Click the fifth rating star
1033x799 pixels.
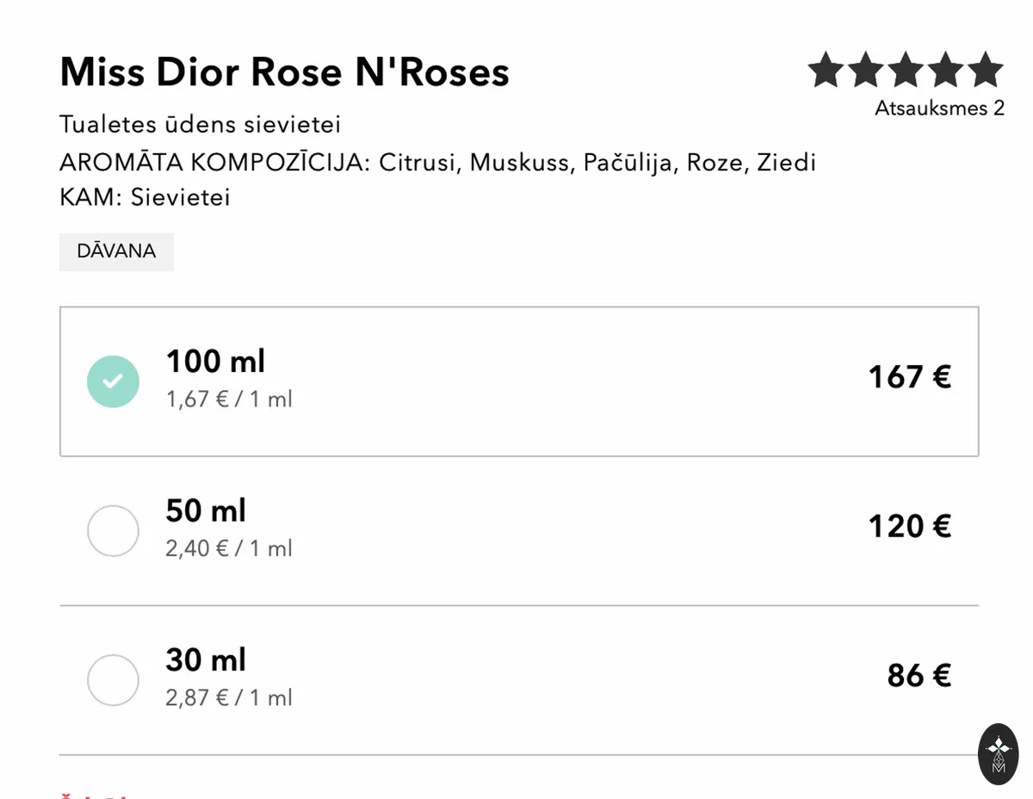pos(985,70)
